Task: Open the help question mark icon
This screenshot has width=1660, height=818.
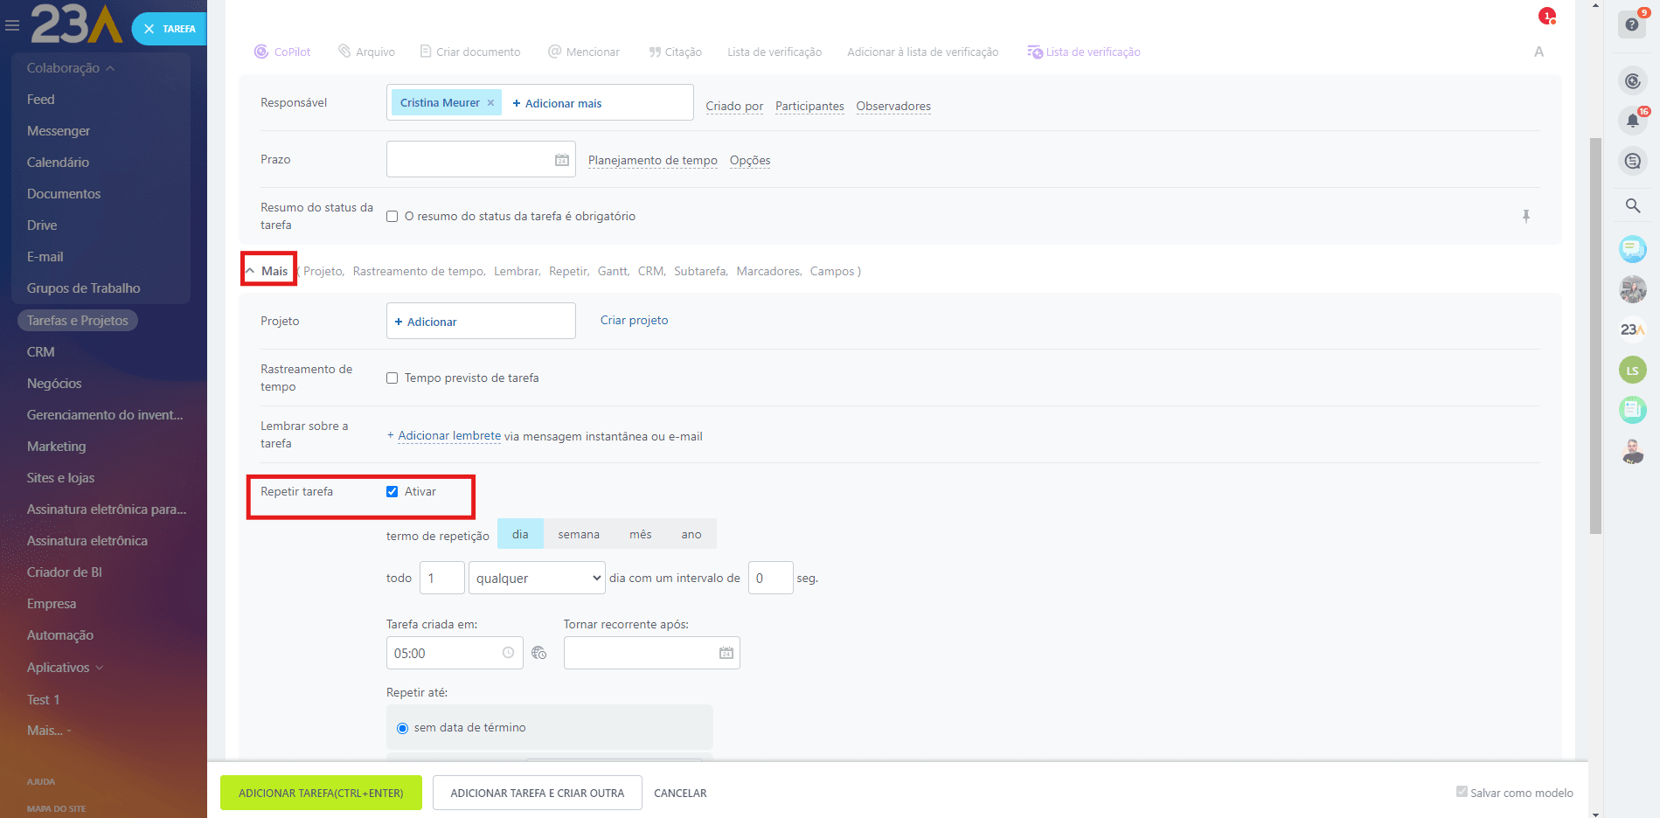Action: click(1632, 24)
